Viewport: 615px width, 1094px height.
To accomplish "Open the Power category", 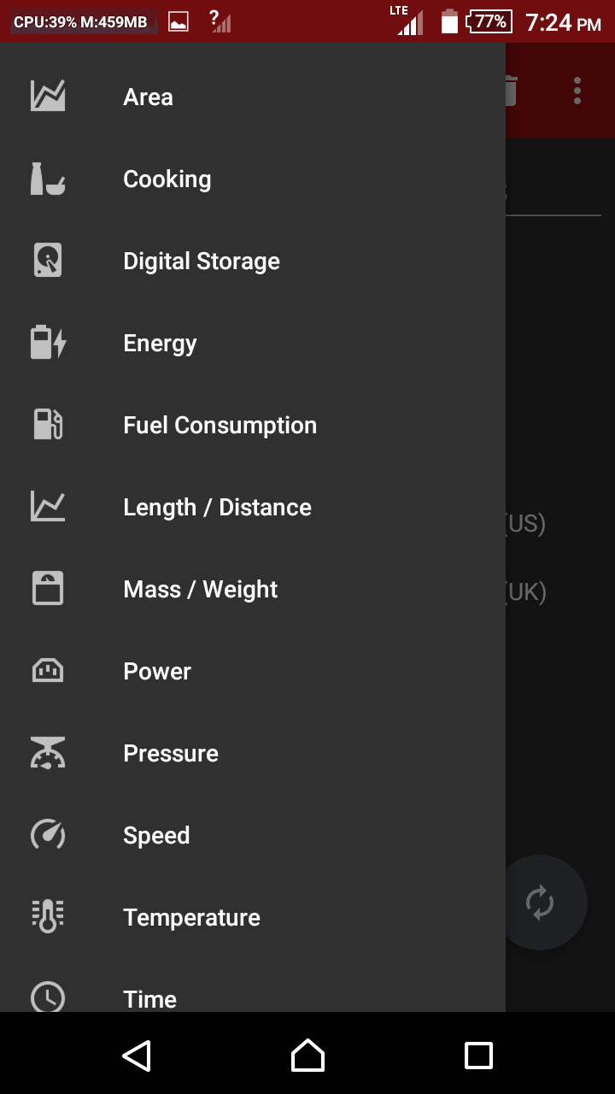I will click(253, 671).
